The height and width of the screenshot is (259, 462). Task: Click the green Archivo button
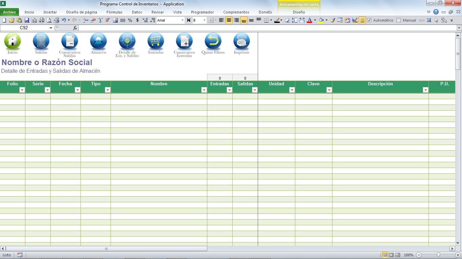(x=9, y=12)
